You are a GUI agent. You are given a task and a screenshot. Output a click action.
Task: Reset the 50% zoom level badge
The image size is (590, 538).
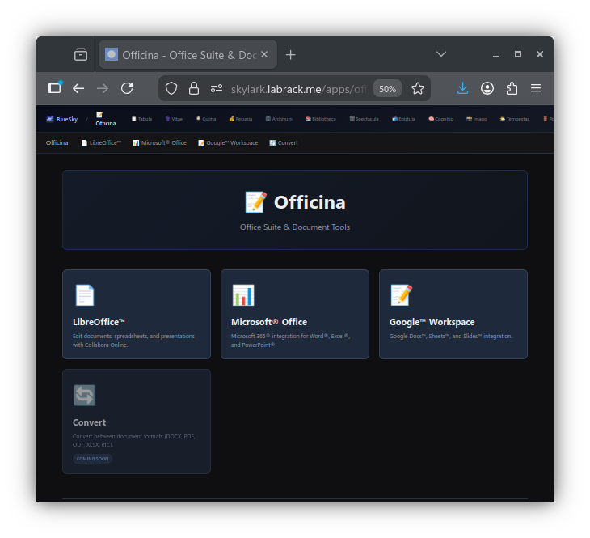387,89
